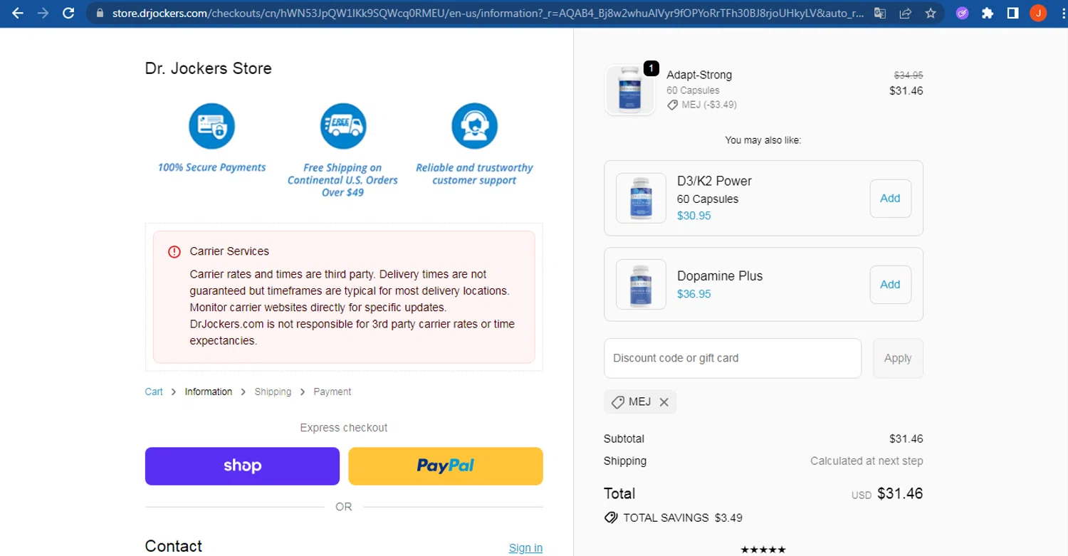Click the MEJ discount tag icon
This screenshot has height=556, width=1068.
click(x=618, y=402)
